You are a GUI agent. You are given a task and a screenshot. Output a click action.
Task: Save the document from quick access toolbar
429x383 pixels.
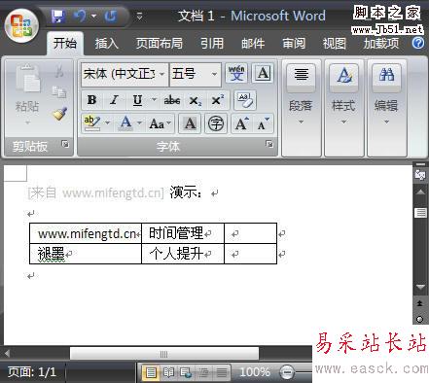click(x=58, y=16)
